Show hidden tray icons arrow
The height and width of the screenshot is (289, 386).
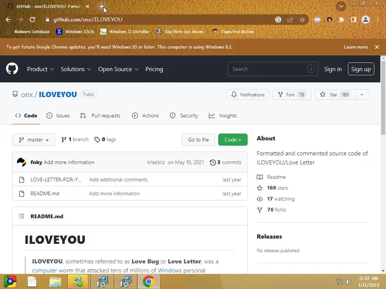(x=330, y=282)
